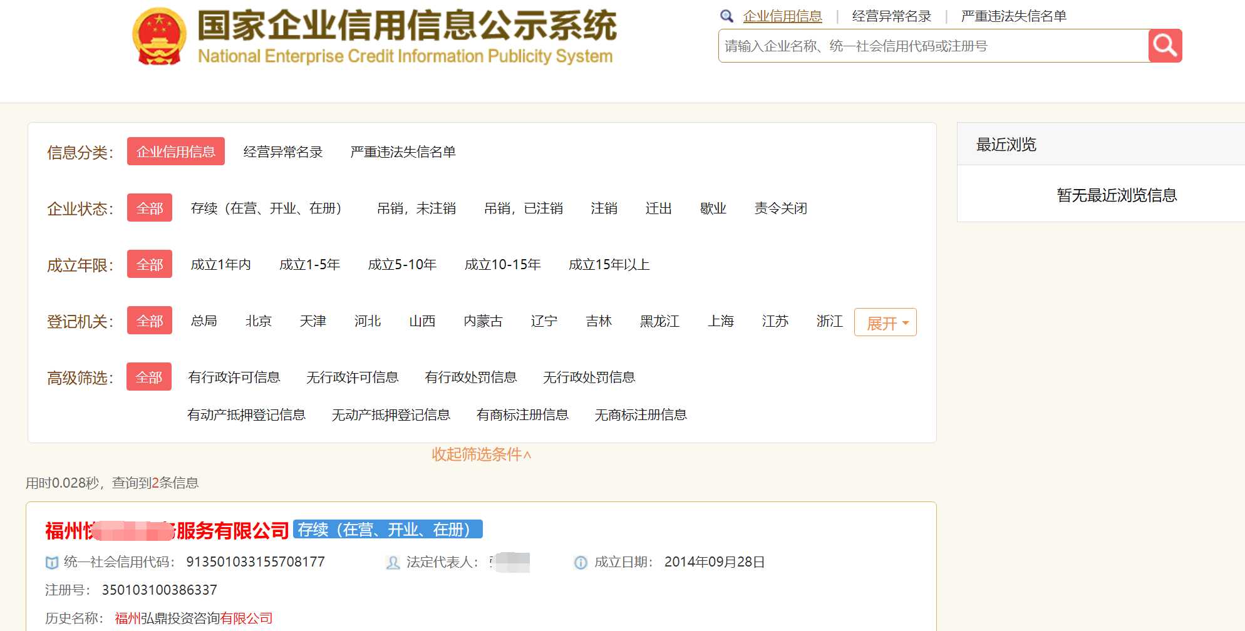Select the 成立1-5年 filter option
Image resolution: width=1245 pixels, height=631 pixels.
[x=309, y=264]
